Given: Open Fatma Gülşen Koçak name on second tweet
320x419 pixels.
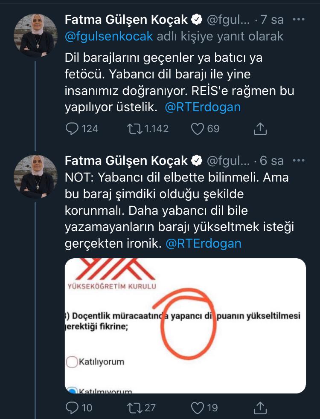Looking at the screenshot, I should 126,160.
